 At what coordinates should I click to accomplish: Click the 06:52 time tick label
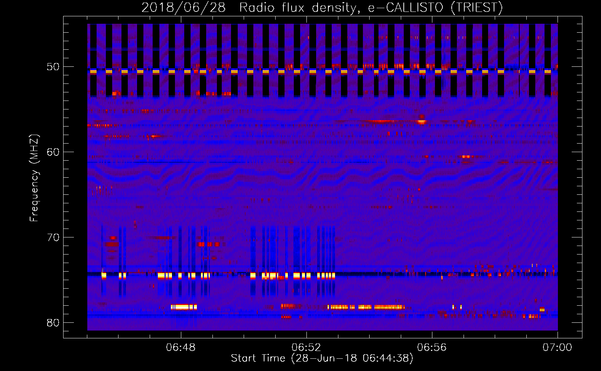[x=306, y=348]
